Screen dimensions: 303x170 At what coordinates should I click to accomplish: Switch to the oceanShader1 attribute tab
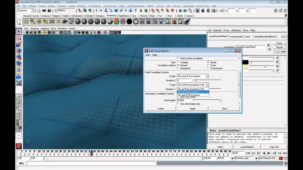pyautogui.click(x=236, y=37)
